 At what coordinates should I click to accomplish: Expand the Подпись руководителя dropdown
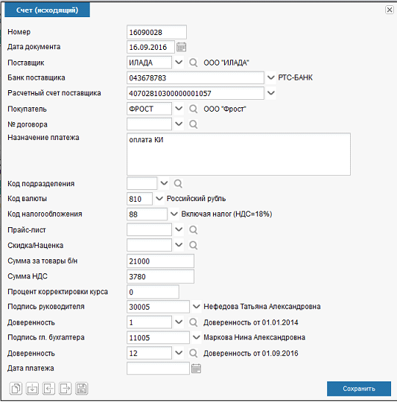coord(197,307)
